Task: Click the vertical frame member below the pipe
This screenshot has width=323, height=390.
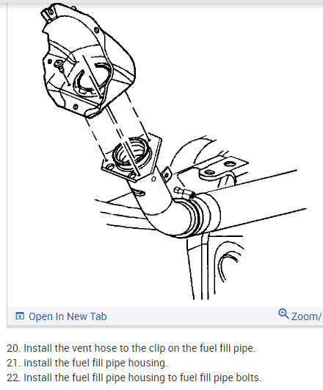Action: pos(198,267)
